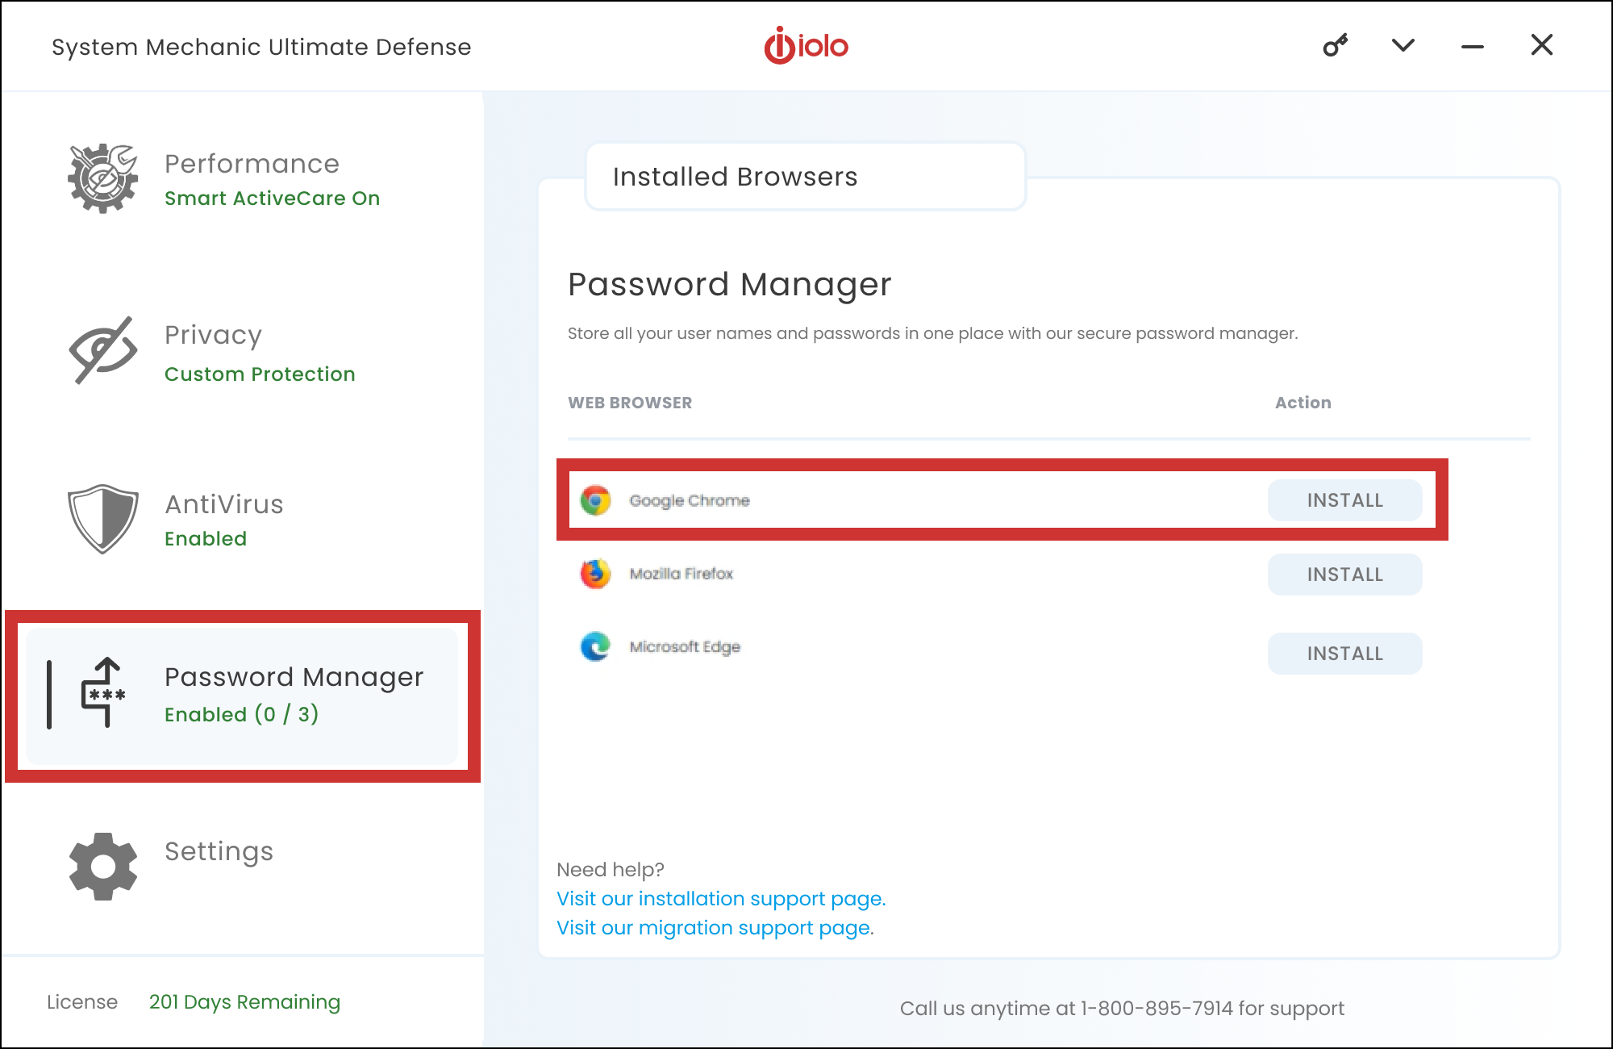
Task: Click the 'Password Manager' page heading
Action: point(730,285)
